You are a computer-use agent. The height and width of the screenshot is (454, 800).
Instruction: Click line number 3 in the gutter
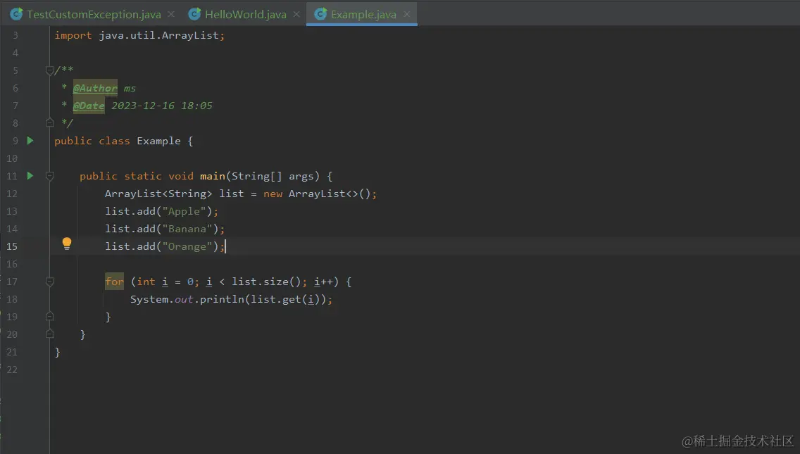[x=15, y=35]
